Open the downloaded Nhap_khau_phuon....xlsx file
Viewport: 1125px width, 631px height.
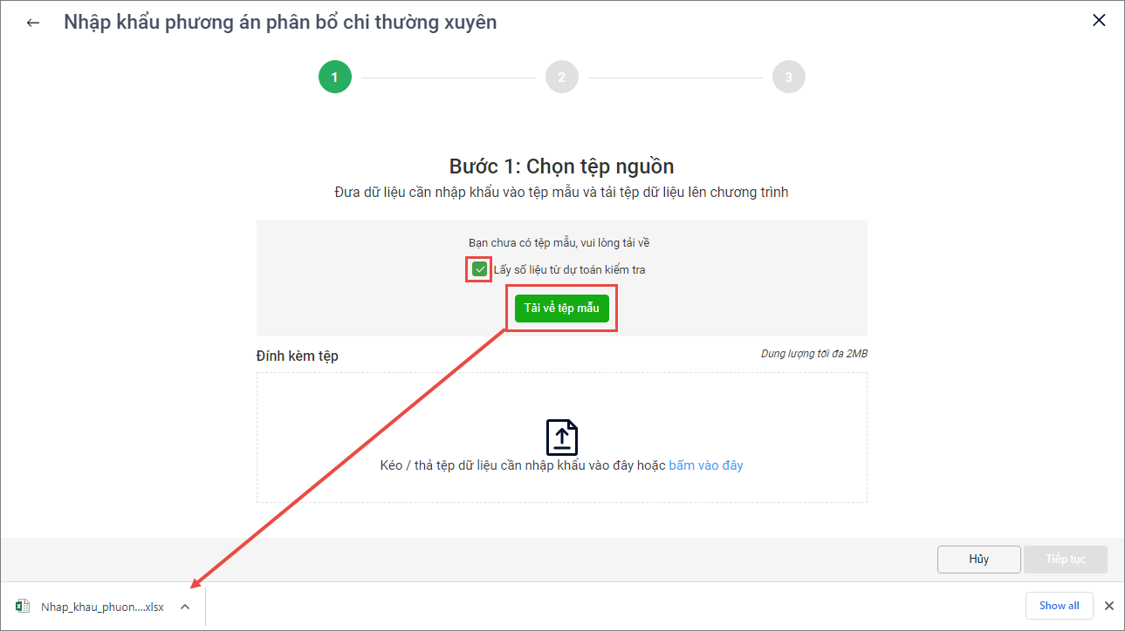tap(102, 607)
